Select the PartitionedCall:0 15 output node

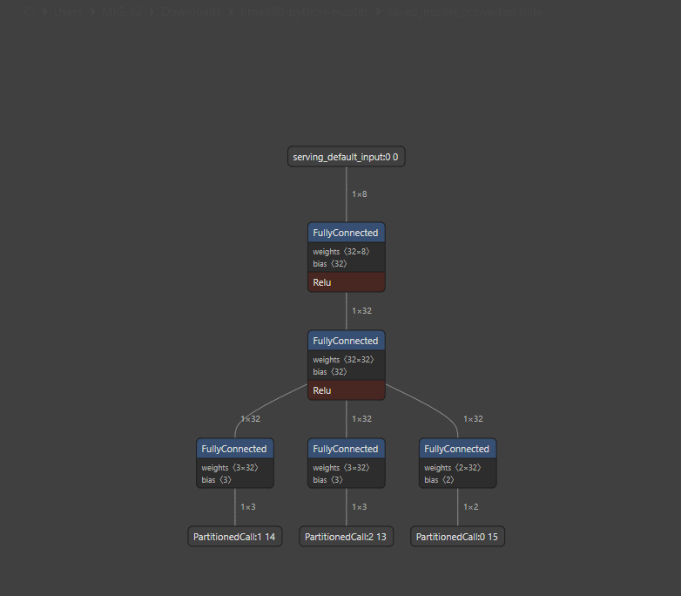point(457,537)
